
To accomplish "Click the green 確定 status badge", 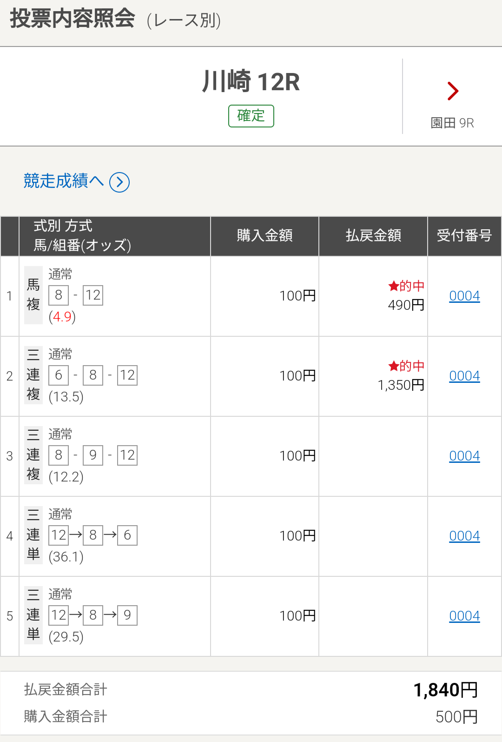I will (x=251, y=116).
